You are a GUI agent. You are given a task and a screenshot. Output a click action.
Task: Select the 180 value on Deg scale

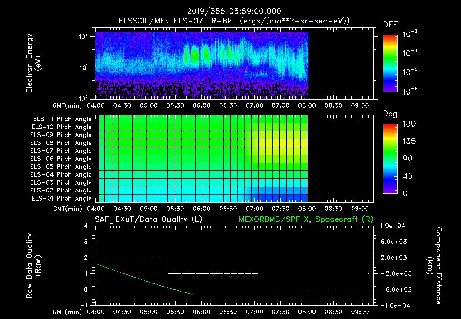click(x=409, y=124)
